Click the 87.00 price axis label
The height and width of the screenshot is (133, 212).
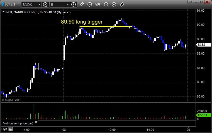click(201, 68)
